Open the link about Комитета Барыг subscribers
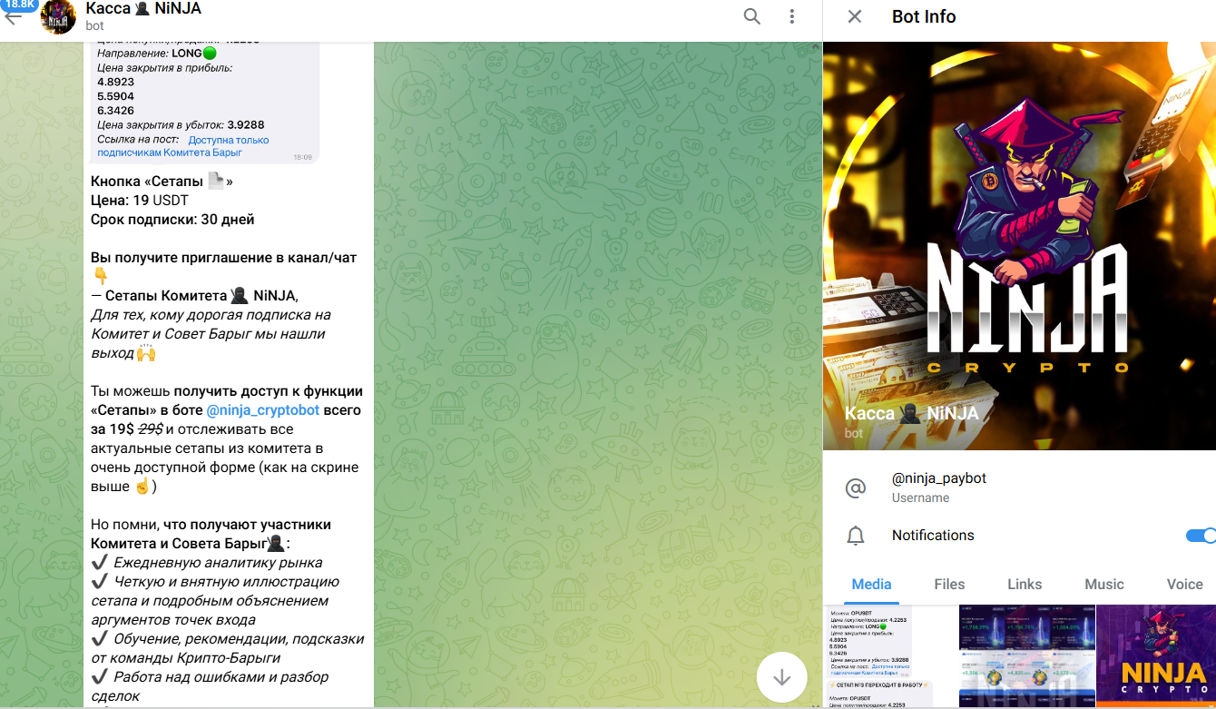 pos(183,146)
